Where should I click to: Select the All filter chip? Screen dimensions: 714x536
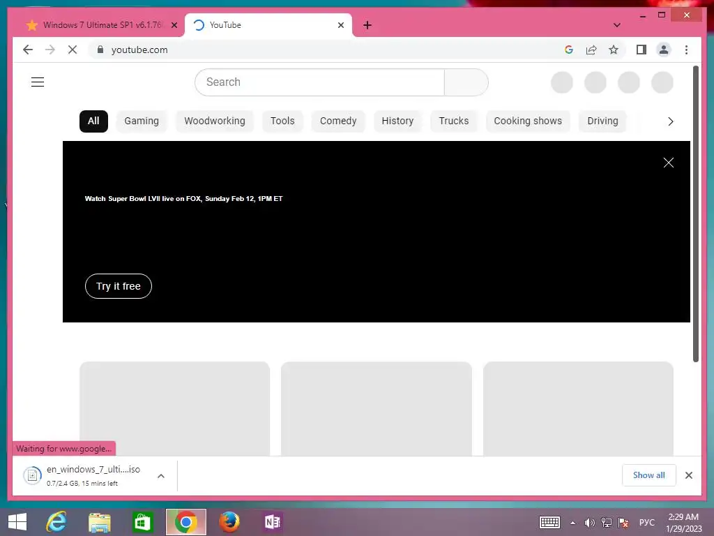tap(93, 121)
